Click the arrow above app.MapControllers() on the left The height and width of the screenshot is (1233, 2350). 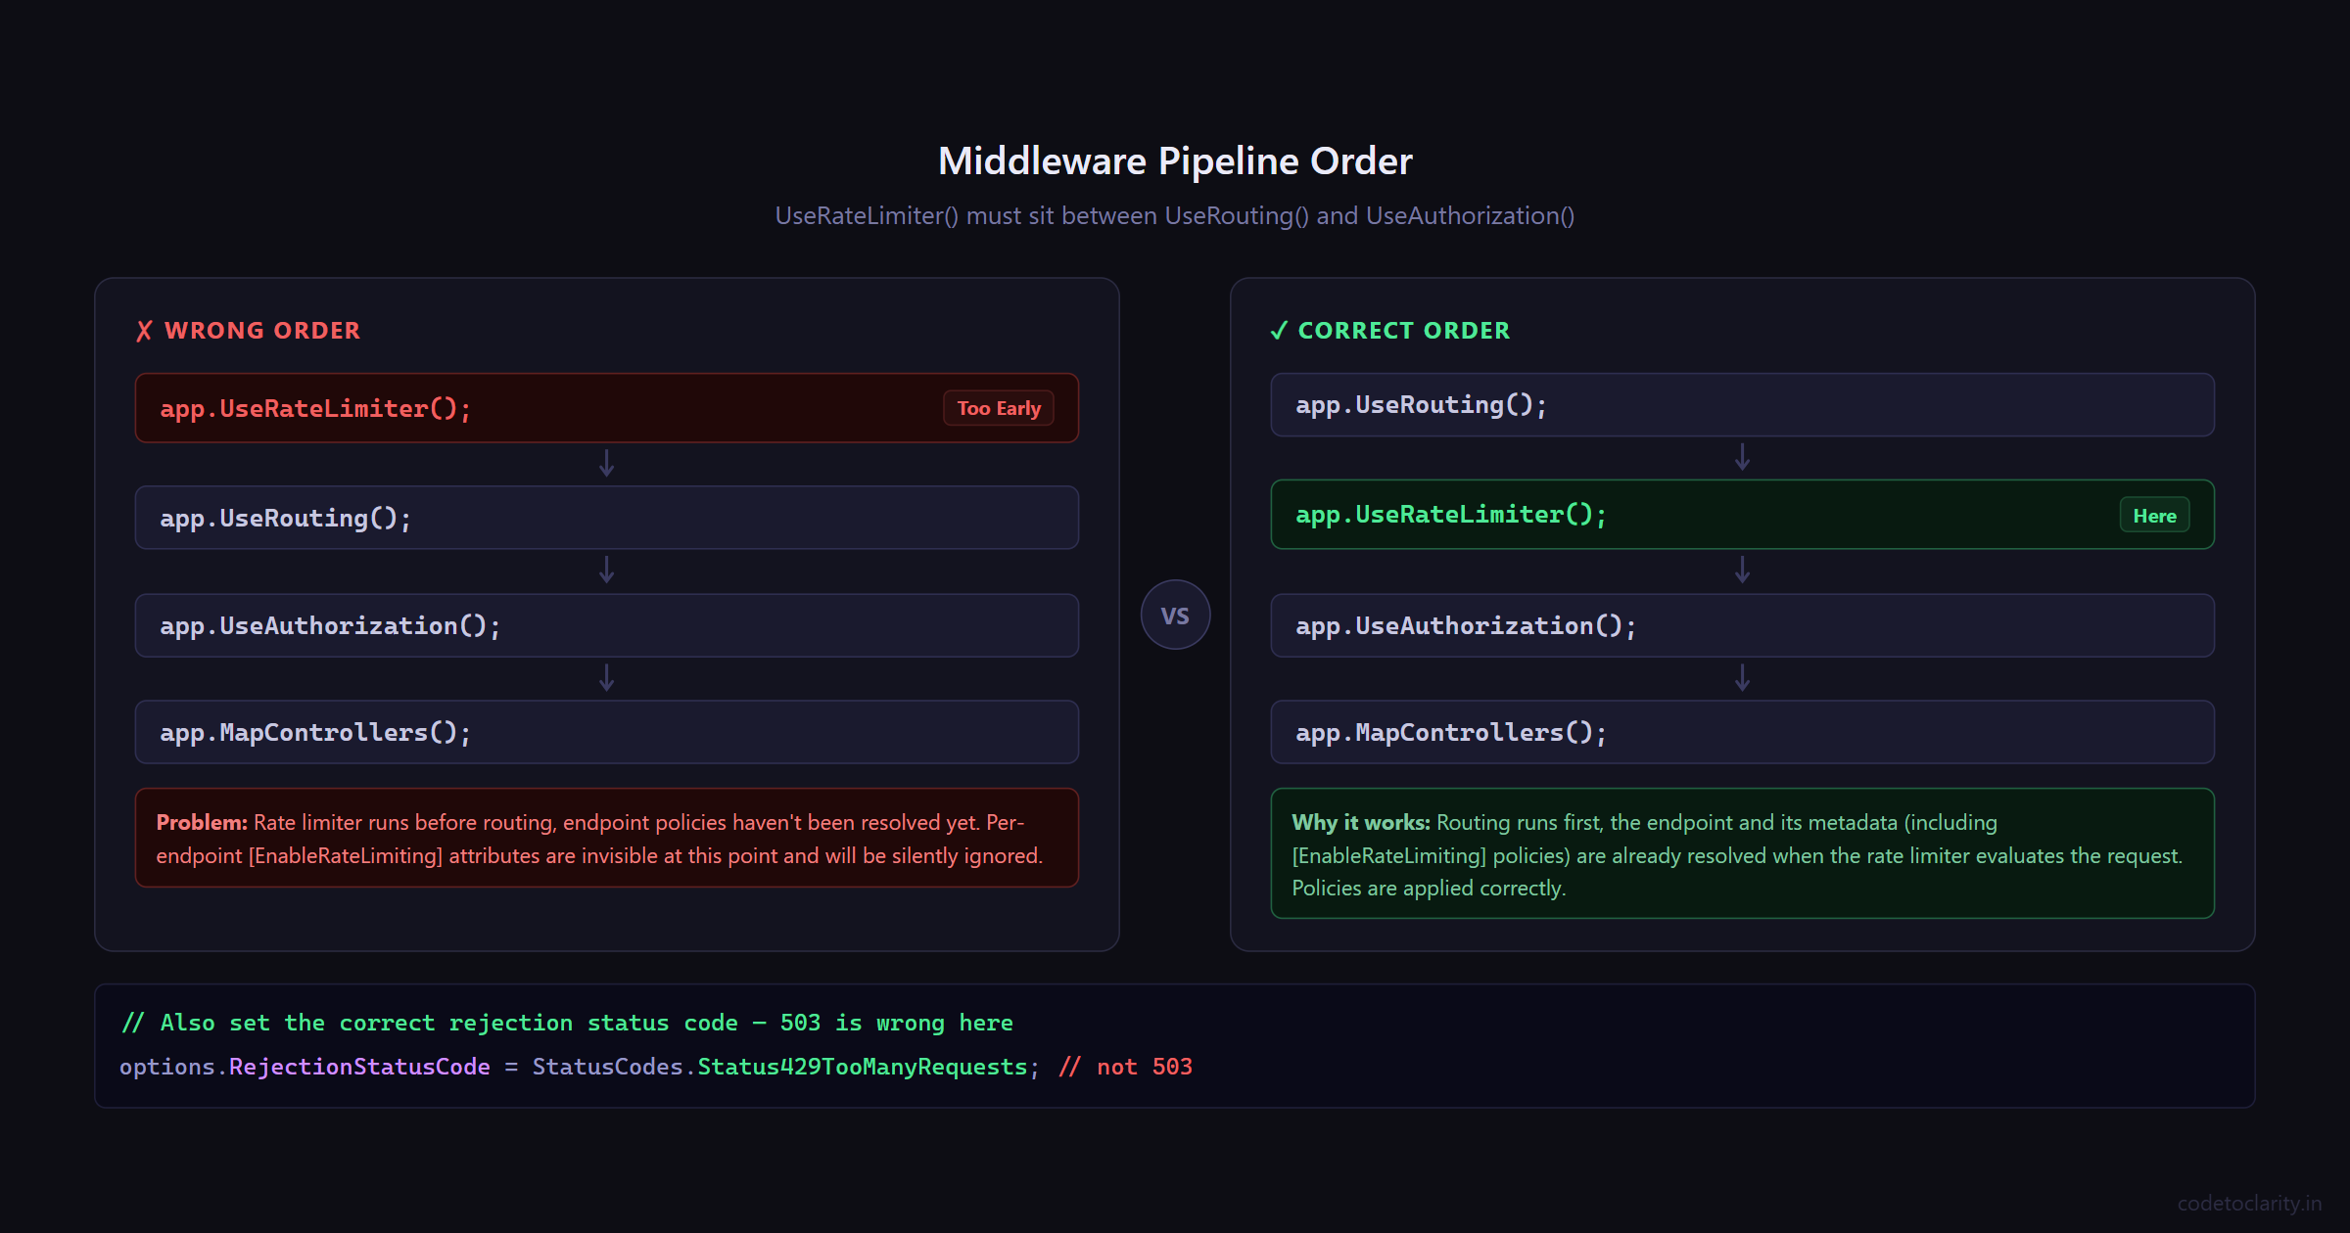[607, 677]
